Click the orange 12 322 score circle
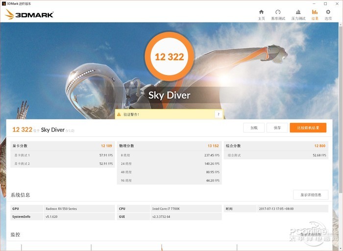 tap(169, 57)
